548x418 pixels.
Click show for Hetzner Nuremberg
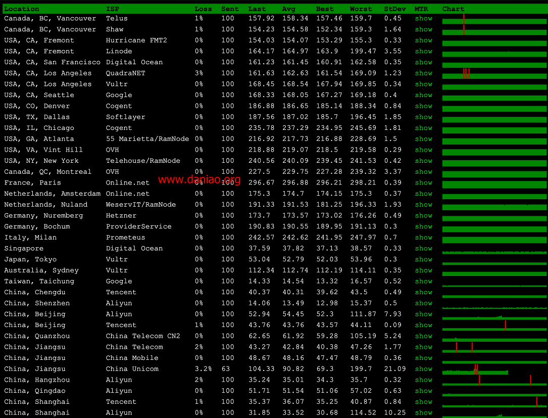coord(424,215)
